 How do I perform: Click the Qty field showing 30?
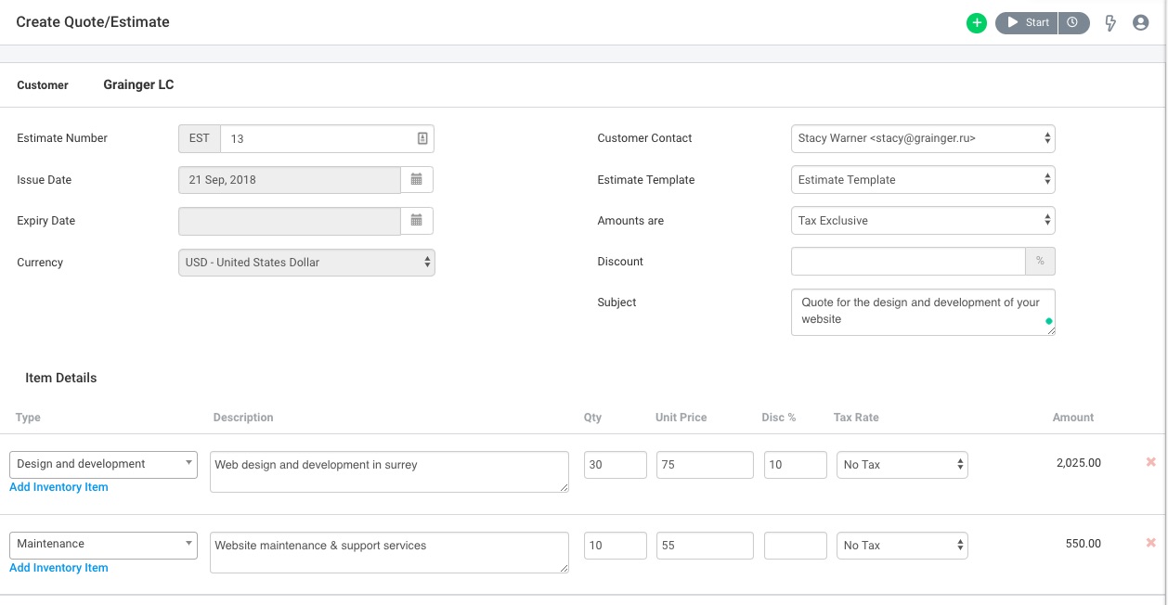point(616,465)
